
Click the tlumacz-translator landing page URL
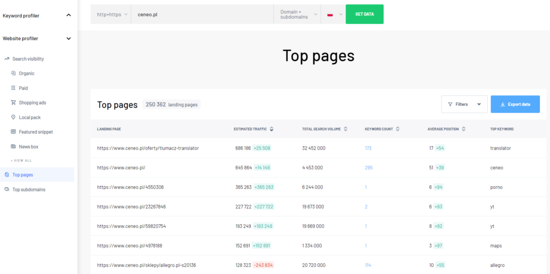point(148,148)
